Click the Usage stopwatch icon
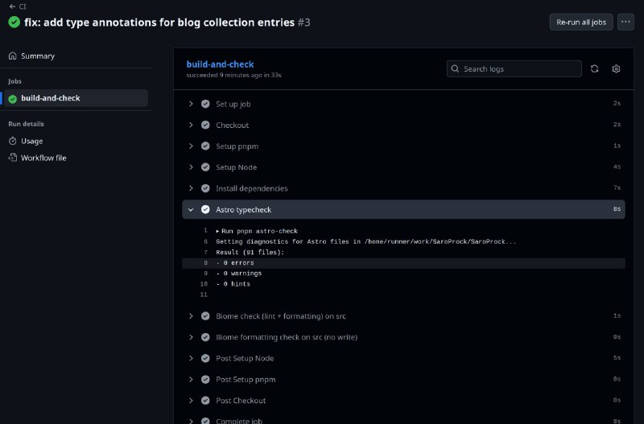This screenshot has height=424, width=644. [13, 141]
